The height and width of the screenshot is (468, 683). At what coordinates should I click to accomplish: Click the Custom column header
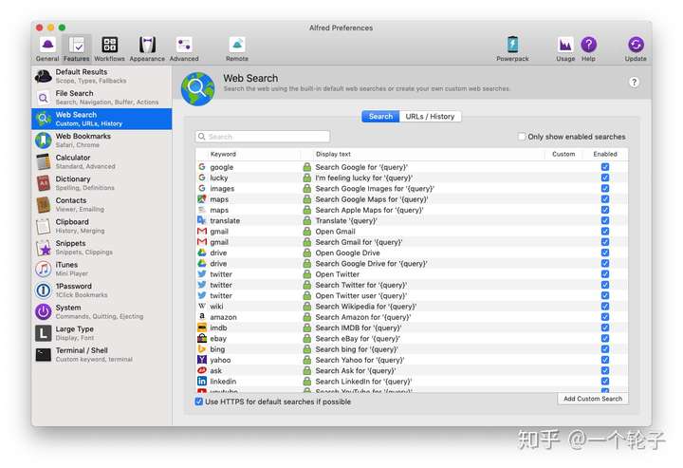pyautogui.click(x=563, y=154)
